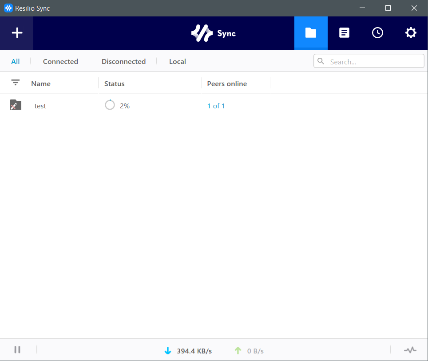Open the Preferences gear icon
428x361 pixels.
(411, 33)
